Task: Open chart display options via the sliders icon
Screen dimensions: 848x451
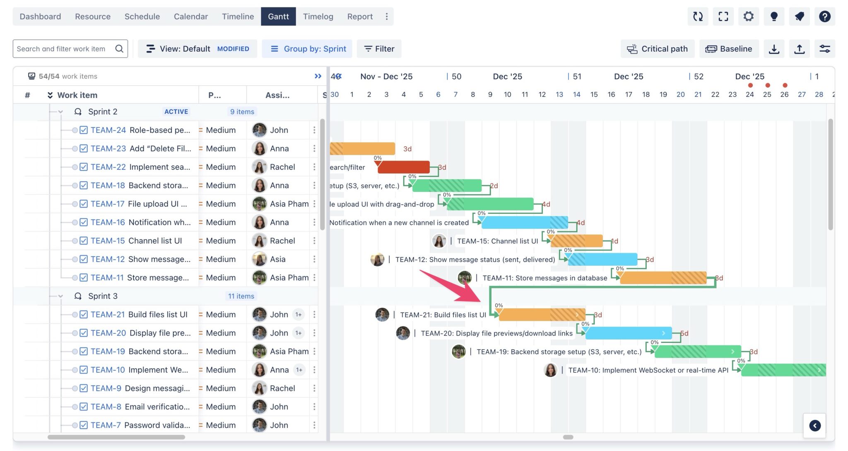Action: click(x=825, y=48)
